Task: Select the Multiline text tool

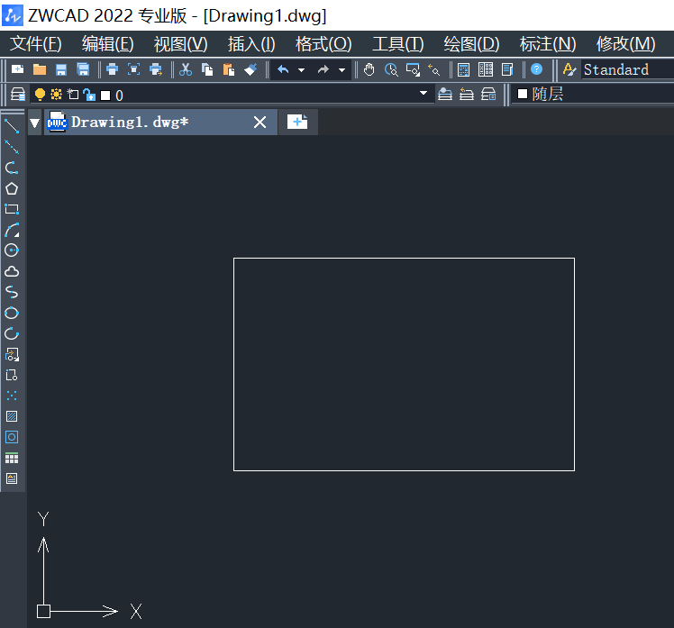Action: pos(12,478)
